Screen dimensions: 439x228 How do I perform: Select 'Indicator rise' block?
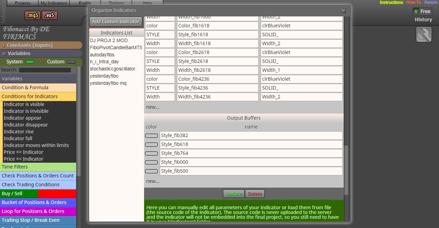point(39,132)
